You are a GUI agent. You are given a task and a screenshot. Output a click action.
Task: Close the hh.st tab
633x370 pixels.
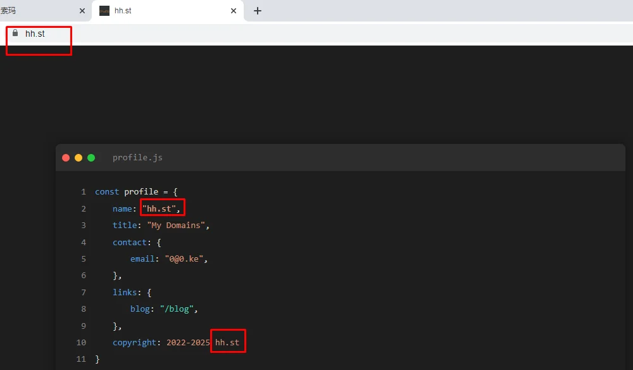coord(234,11)
